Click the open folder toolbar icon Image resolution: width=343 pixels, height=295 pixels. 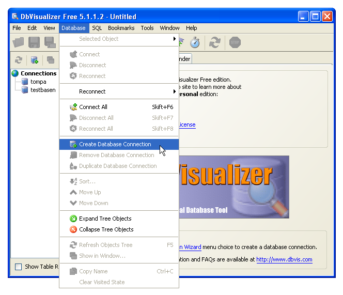pos(19,42)
